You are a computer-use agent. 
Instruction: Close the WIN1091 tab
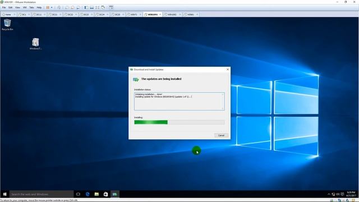coord(160,15)
